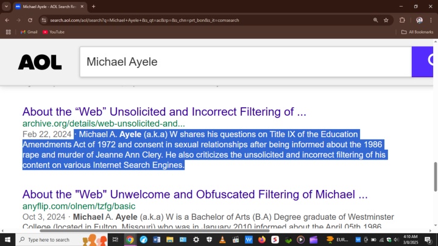Image resolution: width=438 pixels, height=246 pixels.
Task: Click the search box containing Michael Ayele
Action: 245,61
